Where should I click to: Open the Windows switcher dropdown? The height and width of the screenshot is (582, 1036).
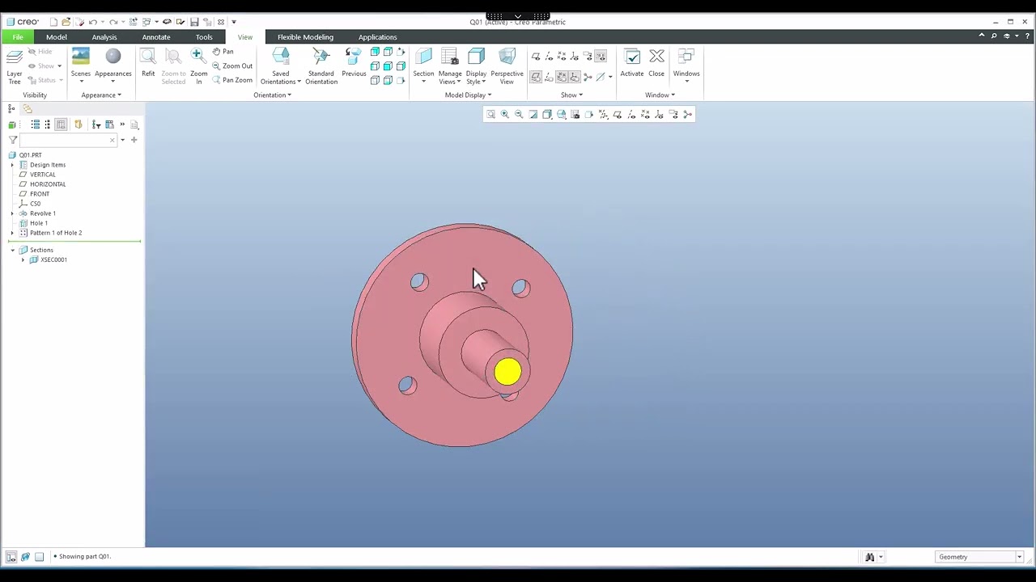point(686,66)
